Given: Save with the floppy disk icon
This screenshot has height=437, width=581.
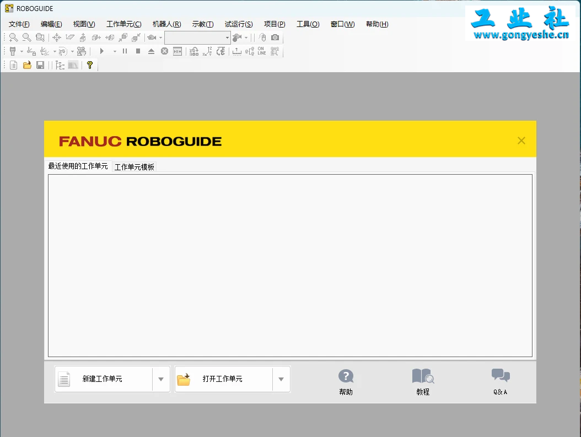Looking at the screenshot, I should (40, 65).
